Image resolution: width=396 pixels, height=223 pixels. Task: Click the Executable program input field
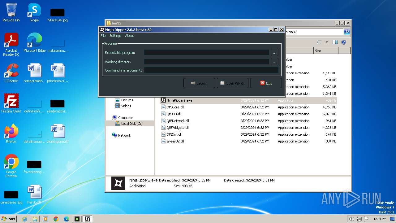point(206,53)
